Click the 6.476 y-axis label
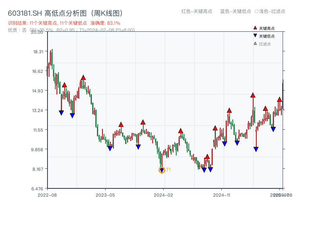Image resolution: width=314 pixels, height=235 pixels. 37,189
